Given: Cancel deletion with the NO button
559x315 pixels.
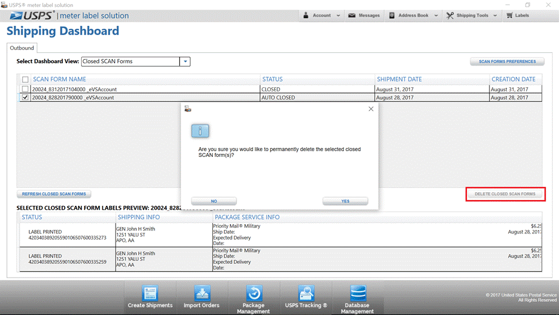Looking at the screenshot, I should pos(214,201).
